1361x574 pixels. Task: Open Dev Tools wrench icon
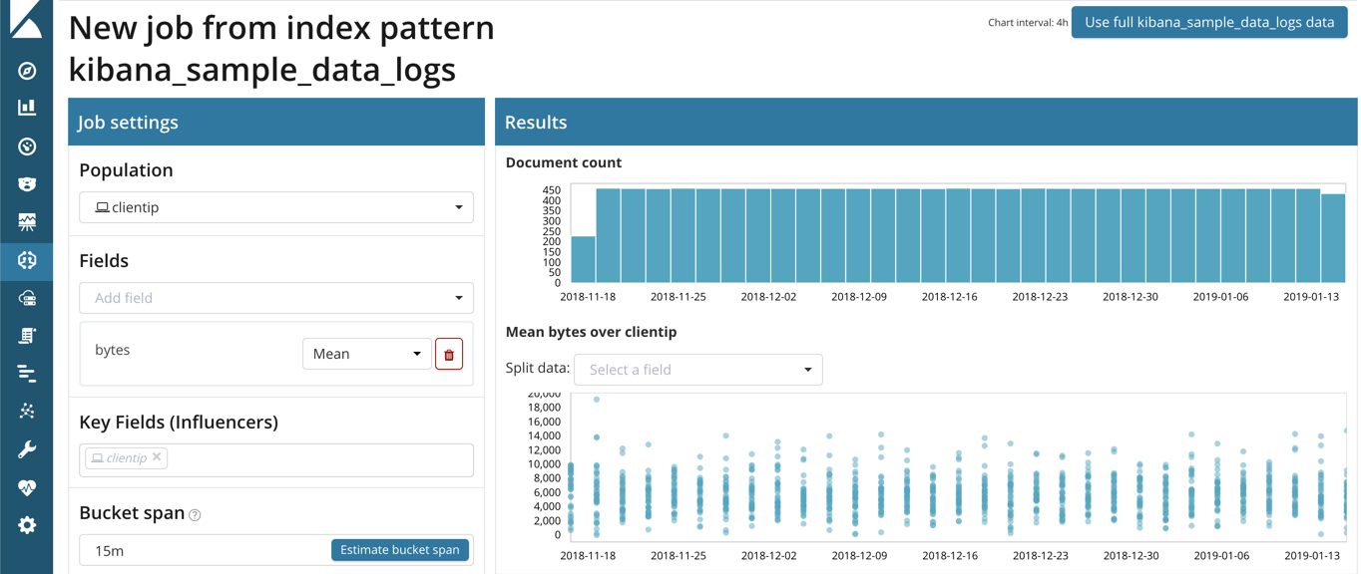coord(27,449)
